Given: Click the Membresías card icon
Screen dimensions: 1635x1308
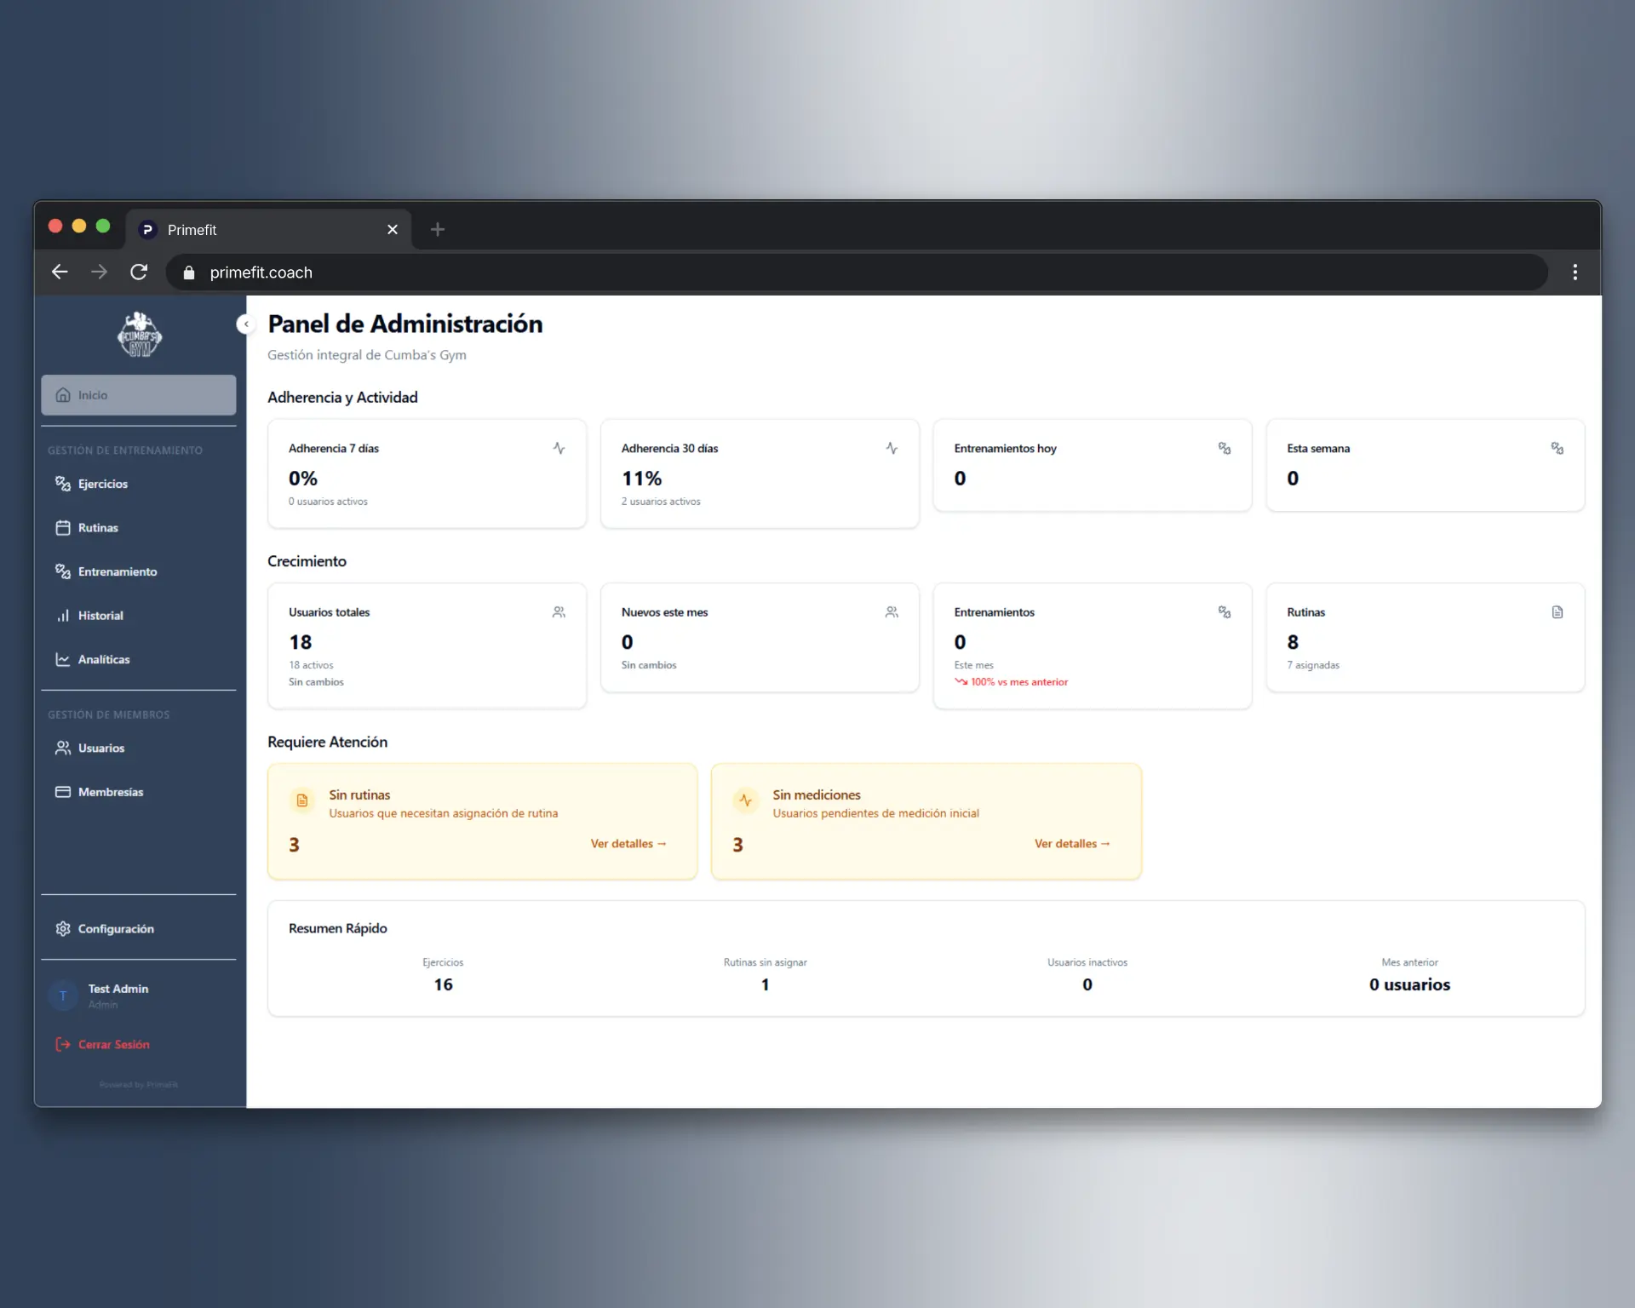Looking at the screenshot, I should [63, 792].
